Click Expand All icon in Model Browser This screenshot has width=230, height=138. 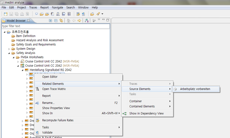(51, 20)
